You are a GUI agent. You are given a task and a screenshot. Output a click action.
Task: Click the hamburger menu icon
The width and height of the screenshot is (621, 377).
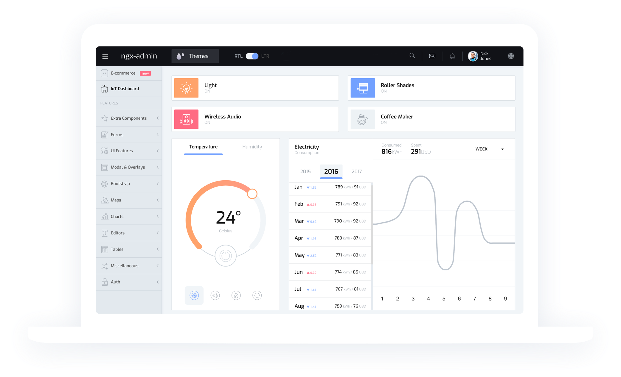(105, 56)
